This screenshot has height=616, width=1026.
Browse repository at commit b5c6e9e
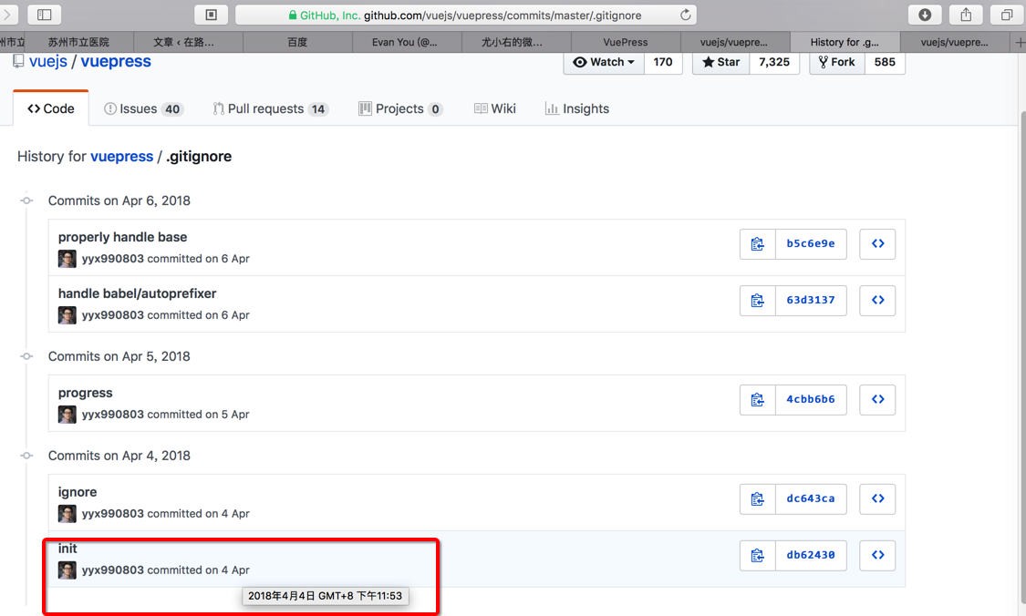tap(877, 244)
